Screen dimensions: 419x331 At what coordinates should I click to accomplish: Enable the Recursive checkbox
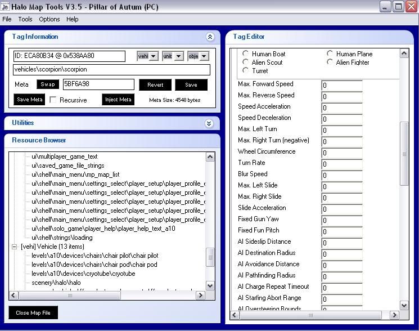53,100
